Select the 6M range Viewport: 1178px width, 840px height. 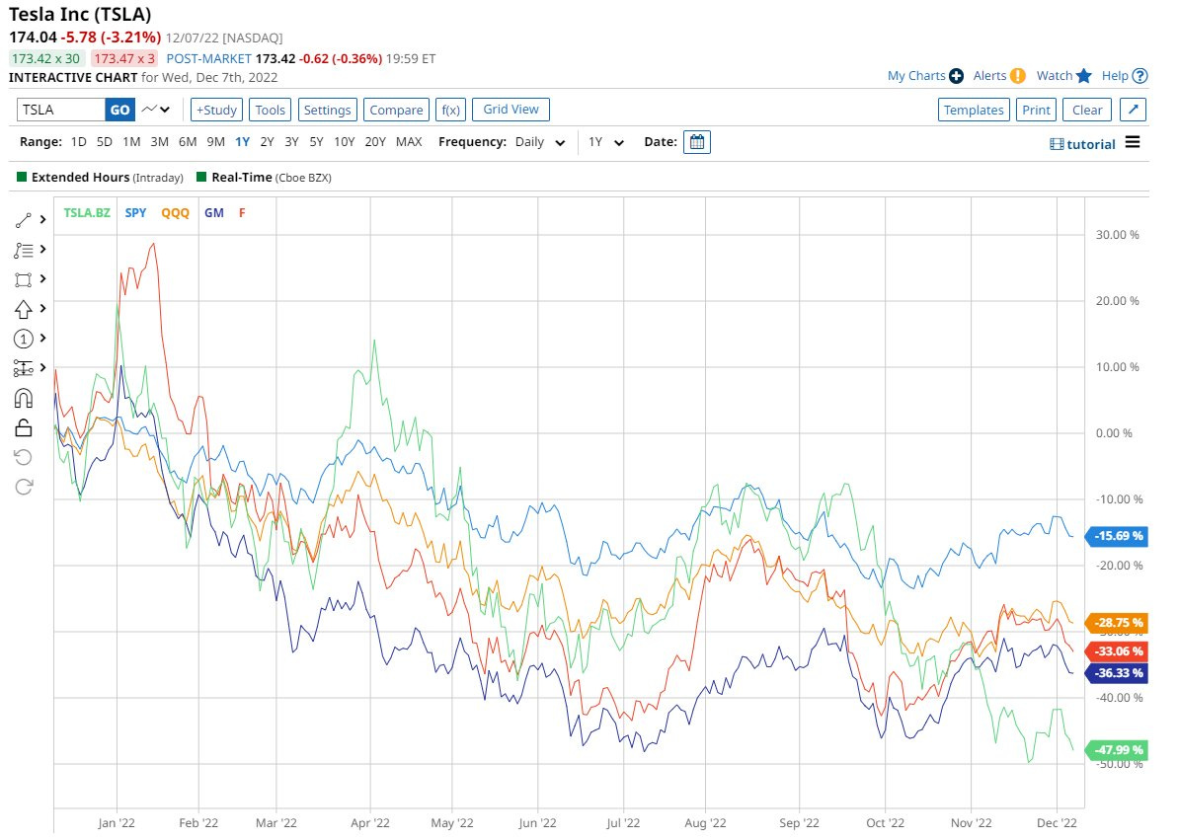(188, 142)
